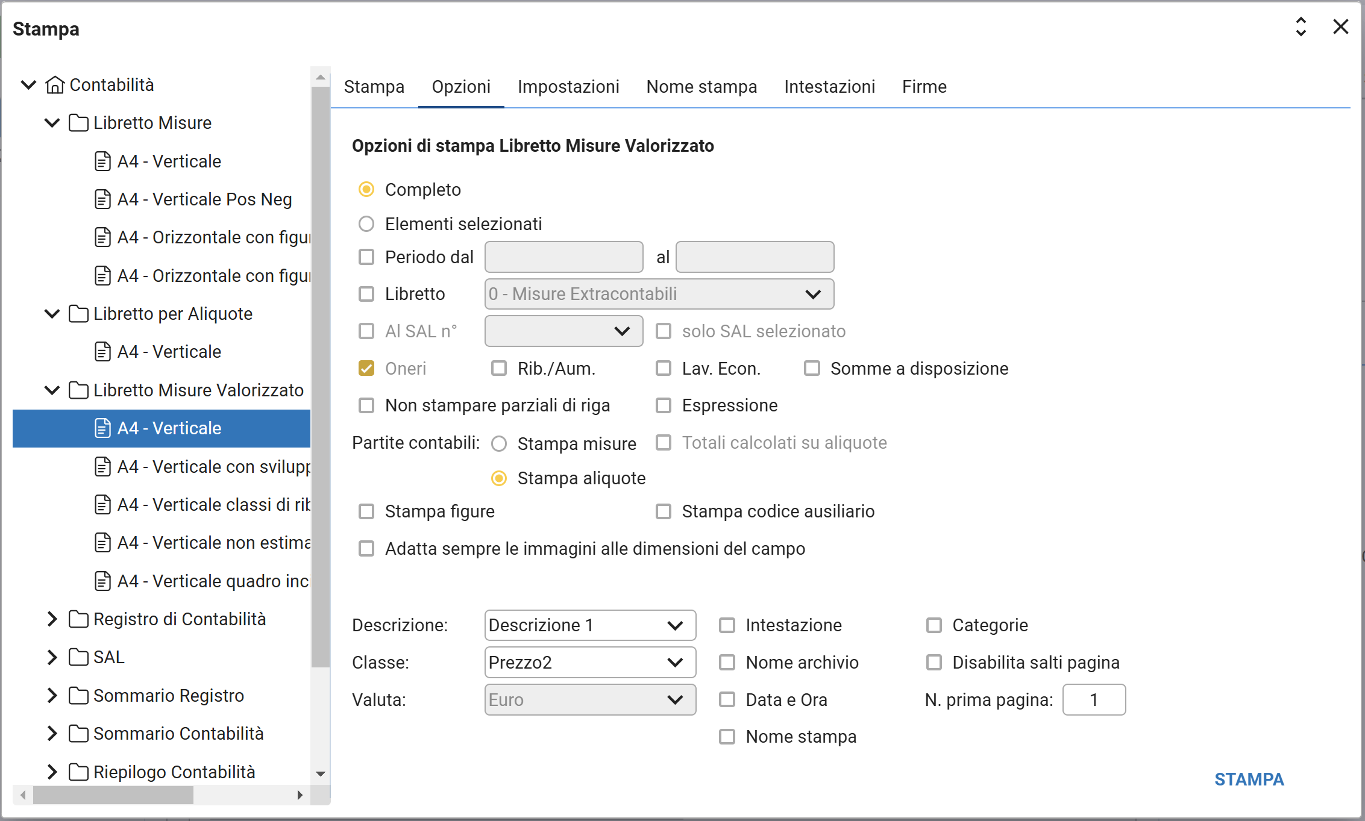The width and height of the screenshot is (1365, 821).
Task: Select the Elementi selezionati radio button
Action: pos(366,224)
